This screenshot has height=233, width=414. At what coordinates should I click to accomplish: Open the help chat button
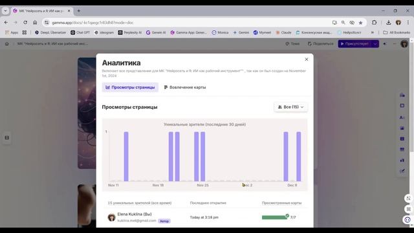tap(408, 220)
